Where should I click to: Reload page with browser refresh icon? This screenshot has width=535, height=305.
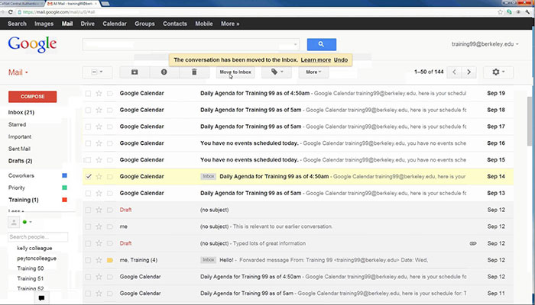[x=11, y=12]
